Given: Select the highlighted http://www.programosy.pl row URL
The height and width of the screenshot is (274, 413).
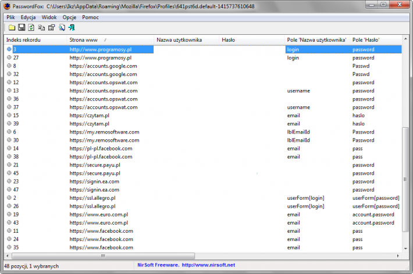Looking at the screenshot, I should pos(101,49).
